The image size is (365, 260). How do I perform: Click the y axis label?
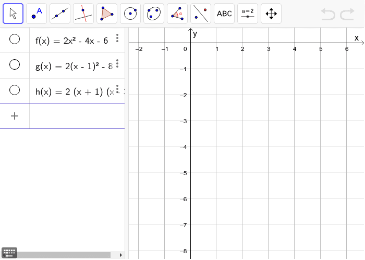pos(195,34)
